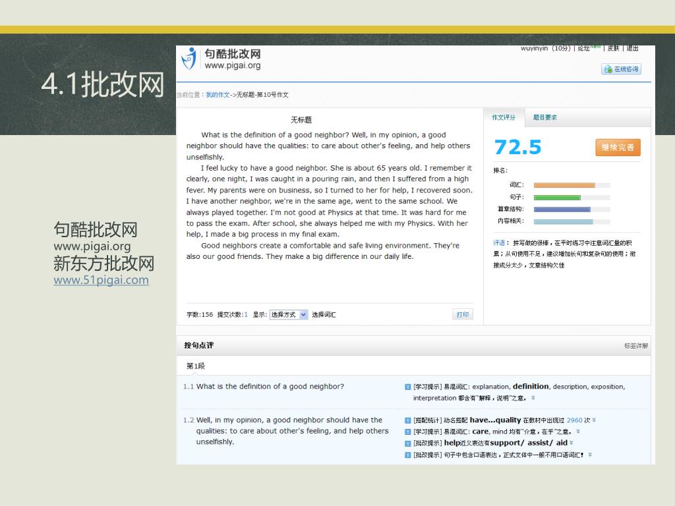This screenshot has height=506, width=675.
Task: Click the wuyinyin username text
Action: tap(534, 48)
